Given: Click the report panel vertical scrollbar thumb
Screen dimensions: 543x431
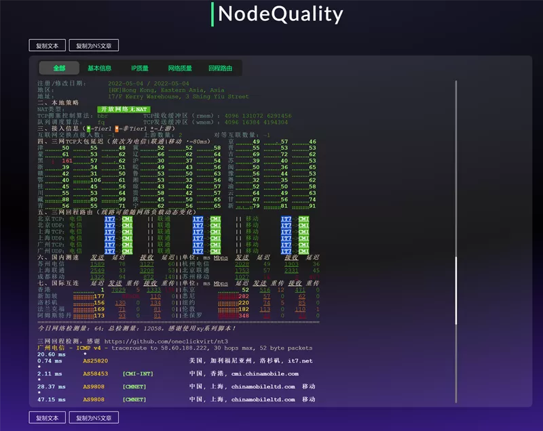Looking at the screenshot, I should coord(455,290).
